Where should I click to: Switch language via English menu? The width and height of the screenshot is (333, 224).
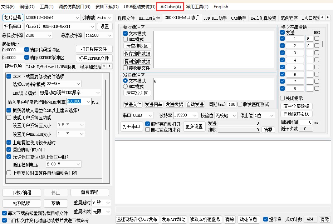pos(221,7)
